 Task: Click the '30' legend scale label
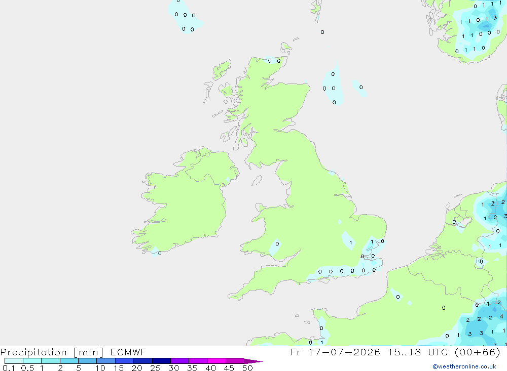[174, 368]
